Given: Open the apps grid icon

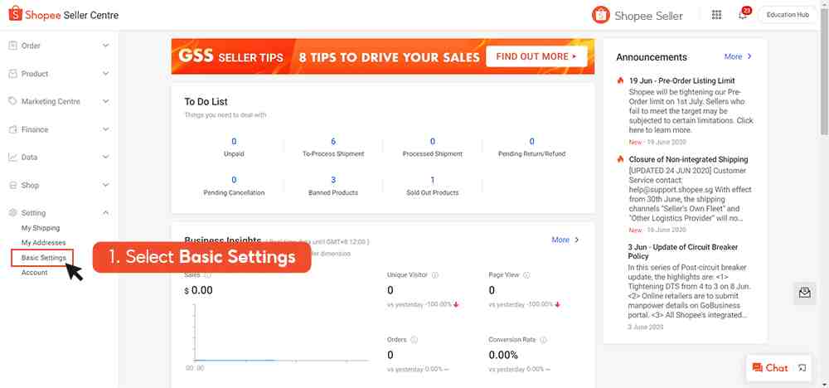Looking at the screenshot, I should [x=716, y=15].
